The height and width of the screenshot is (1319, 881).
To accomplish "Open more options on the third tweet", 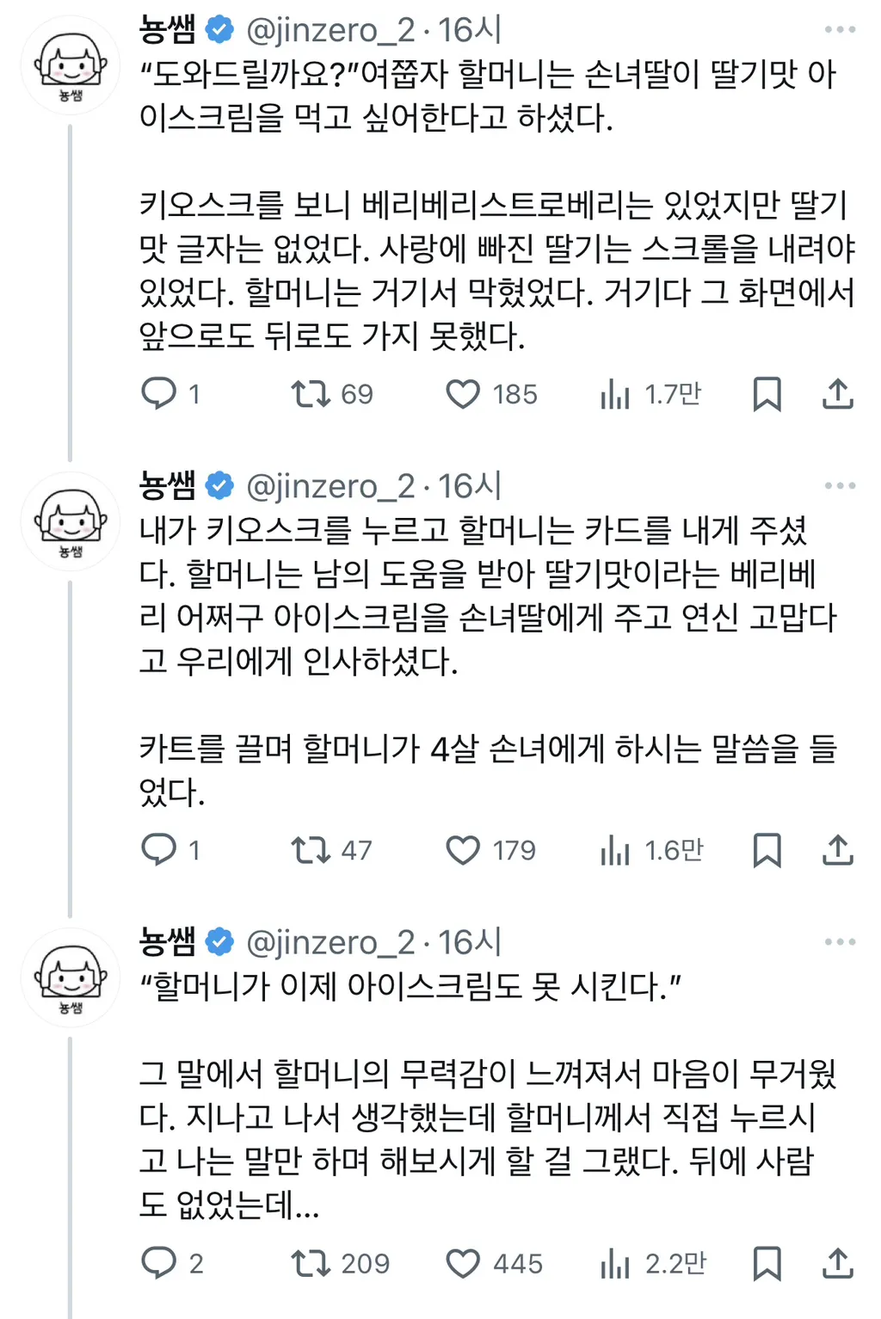I will click(x=840, y=942).
